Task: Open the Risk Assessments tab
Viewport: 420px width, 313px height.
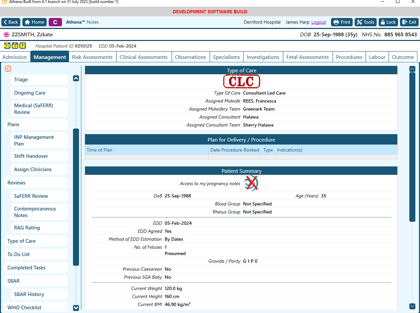Action: [92, 57]
